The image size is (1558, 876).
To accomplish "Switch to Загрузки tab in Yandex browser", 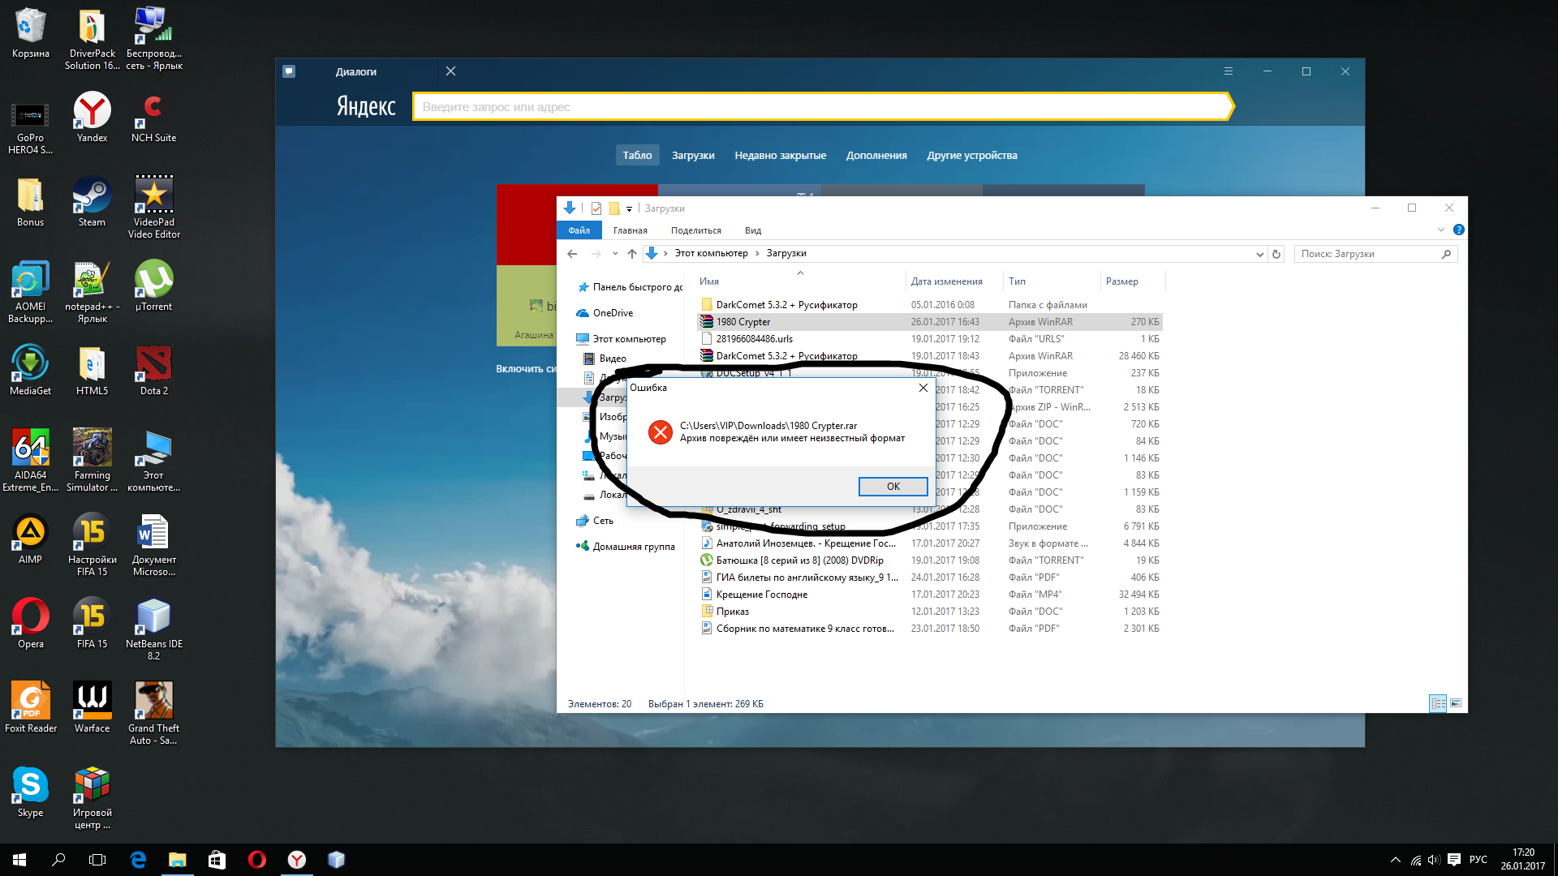I will [692, 156].
